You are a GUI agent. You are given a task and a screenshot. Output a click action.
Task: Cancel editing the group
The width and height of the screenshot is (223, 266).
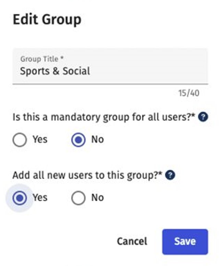click(x=132, y=242)
